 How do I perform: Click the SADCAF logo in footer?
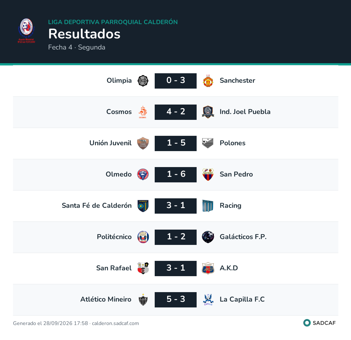pyautogui.click(x=319, y=323)
